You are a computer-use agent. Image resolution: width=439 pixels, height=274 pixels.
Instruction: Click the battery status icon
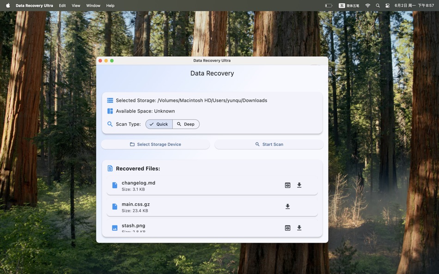(329, 6)
